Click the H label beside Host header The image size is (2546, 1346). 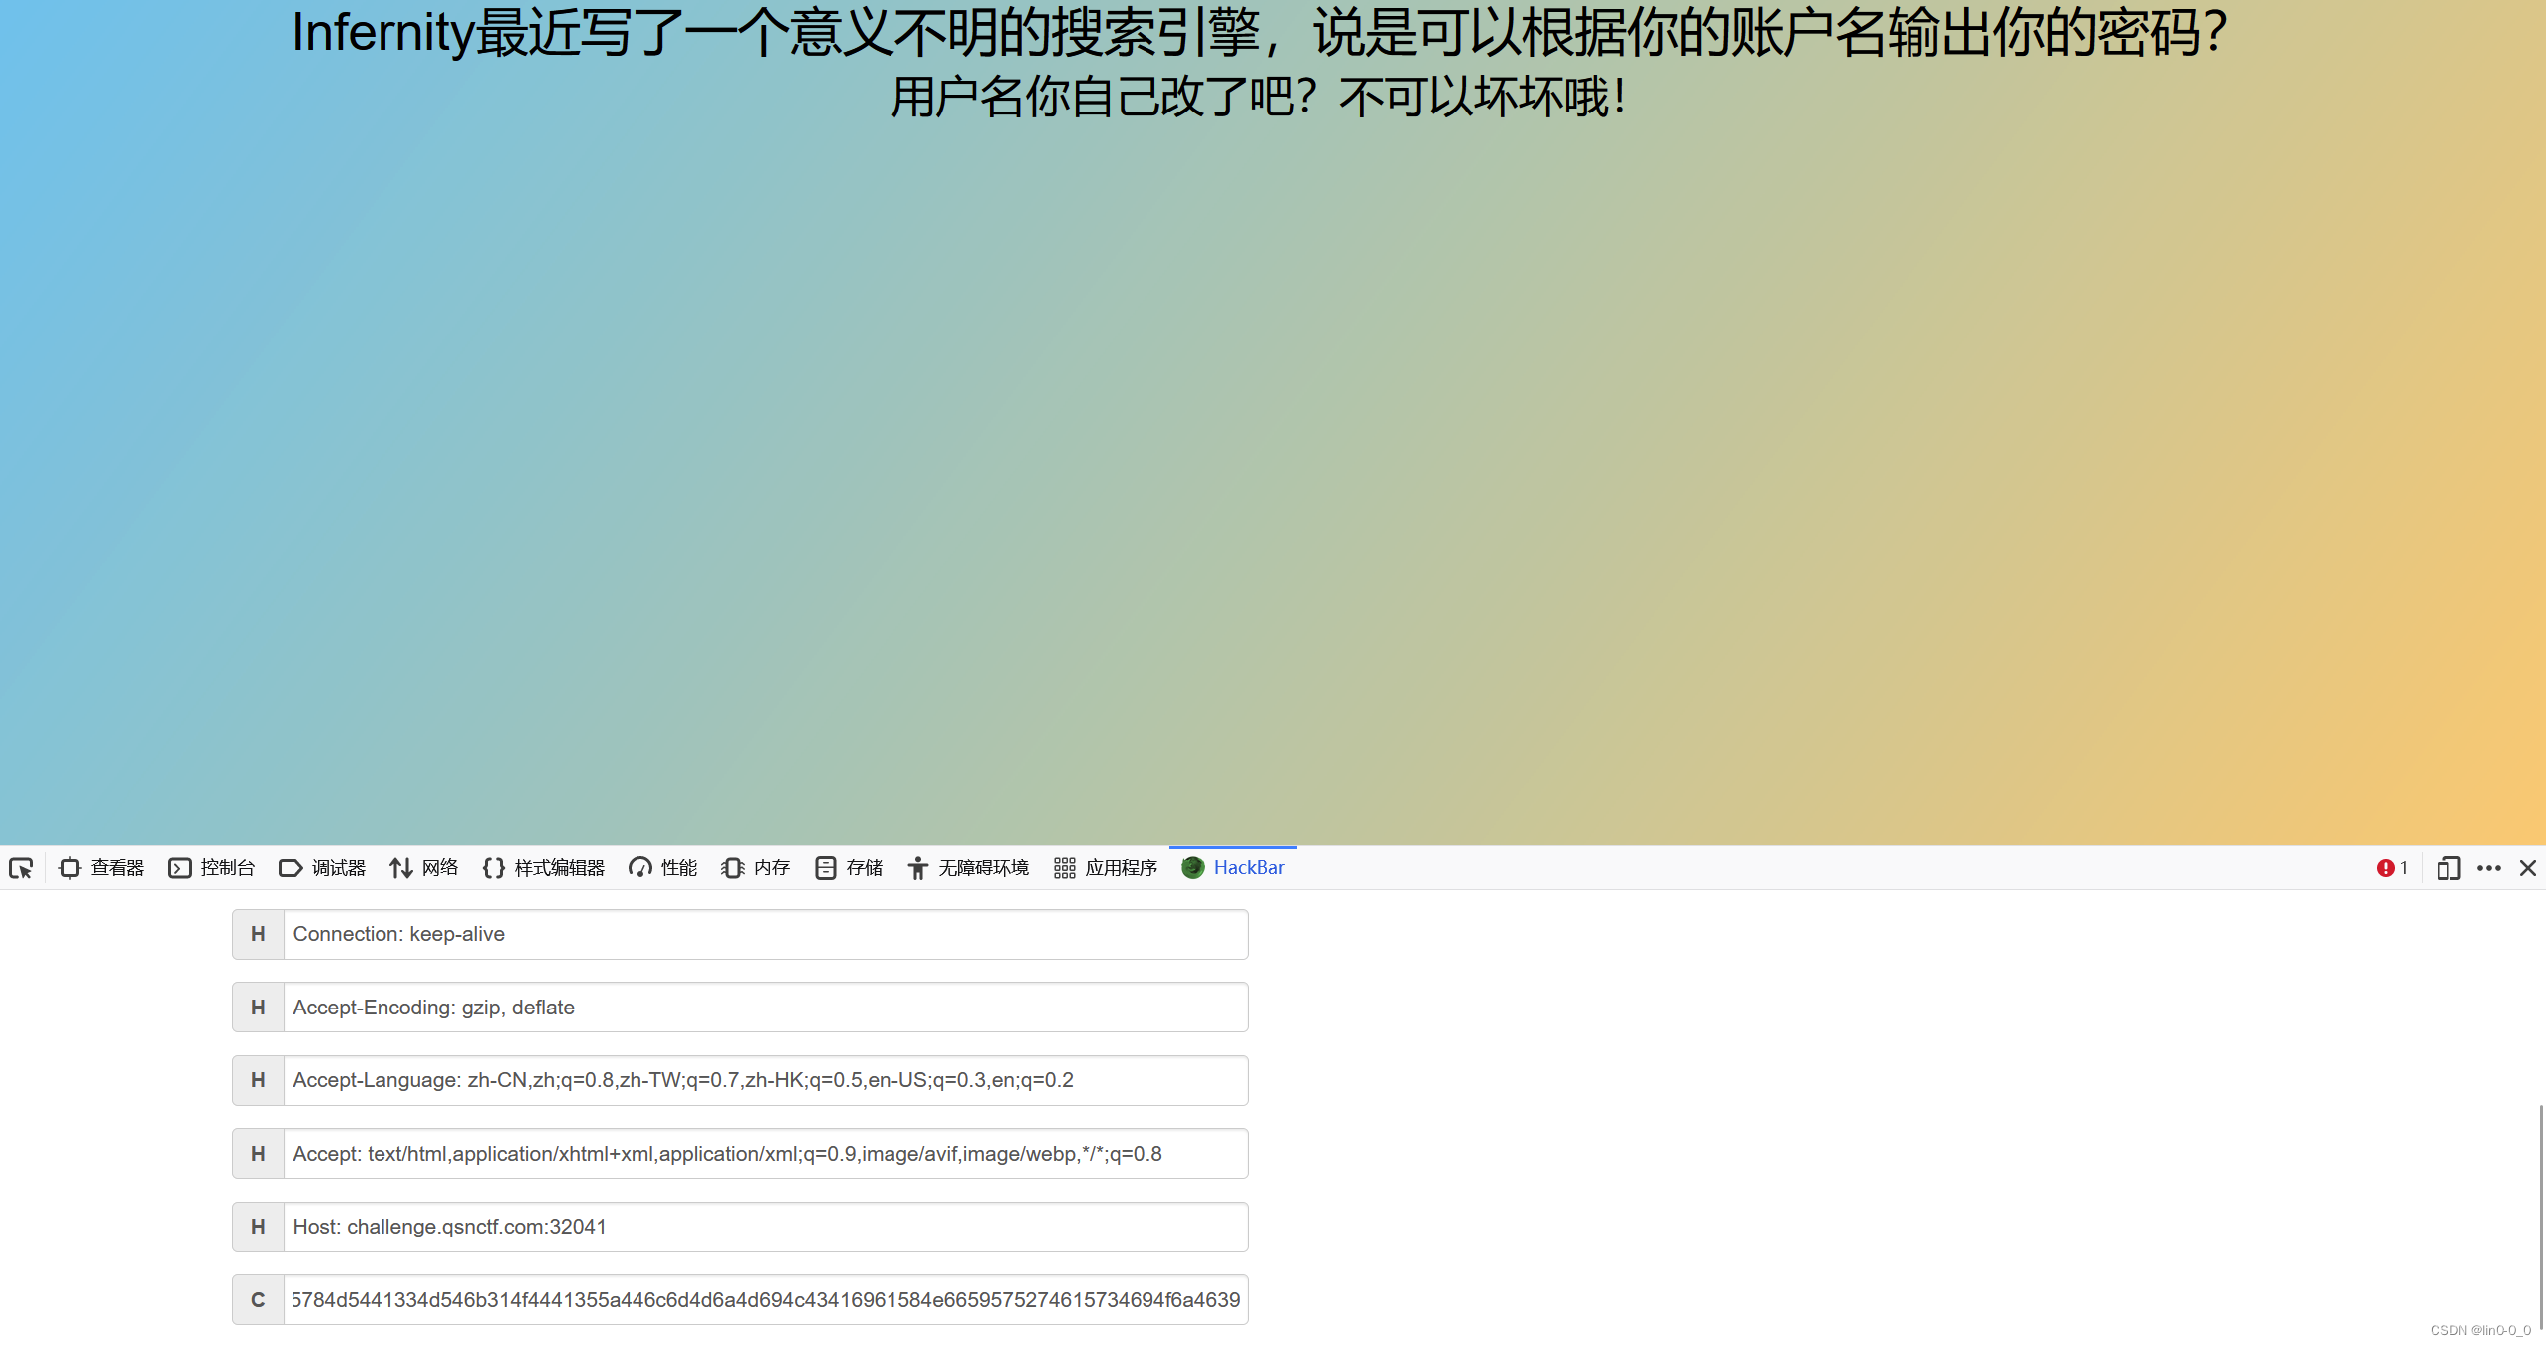coord(258,1227)
